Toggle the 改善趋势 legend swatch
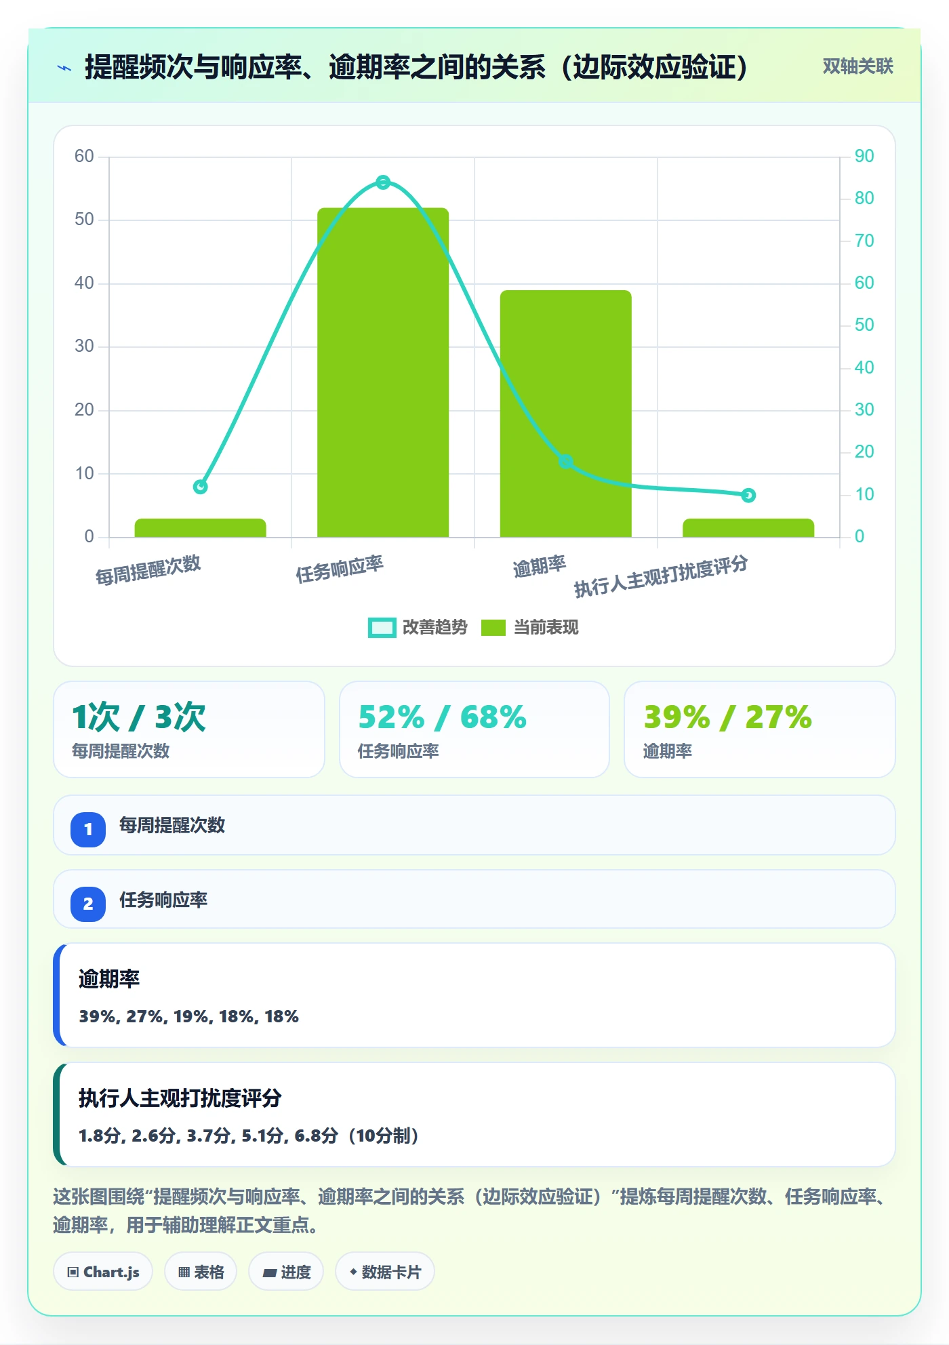This screenshot has width=949, height=1345. tap(382, 628)
